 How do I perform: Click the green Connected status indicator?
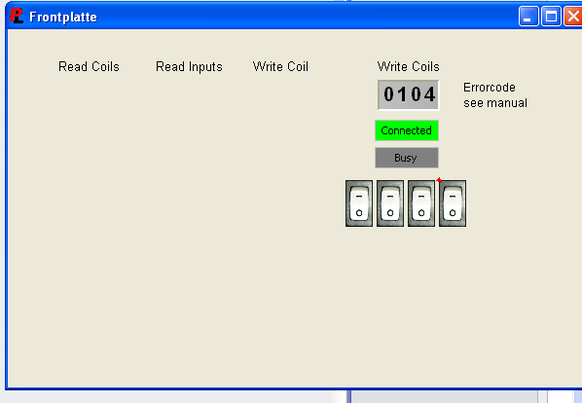tap(407, 130)
